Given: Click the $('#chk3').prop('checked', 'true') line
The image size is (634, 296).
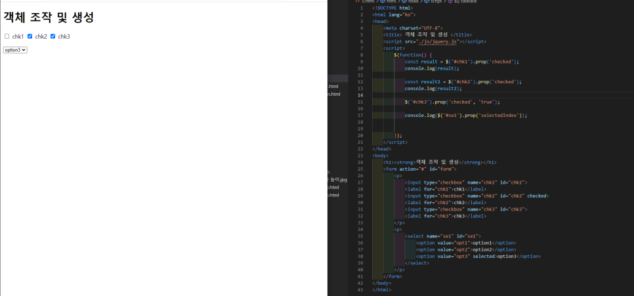Looking at the screenshot, I should [452, 102].
